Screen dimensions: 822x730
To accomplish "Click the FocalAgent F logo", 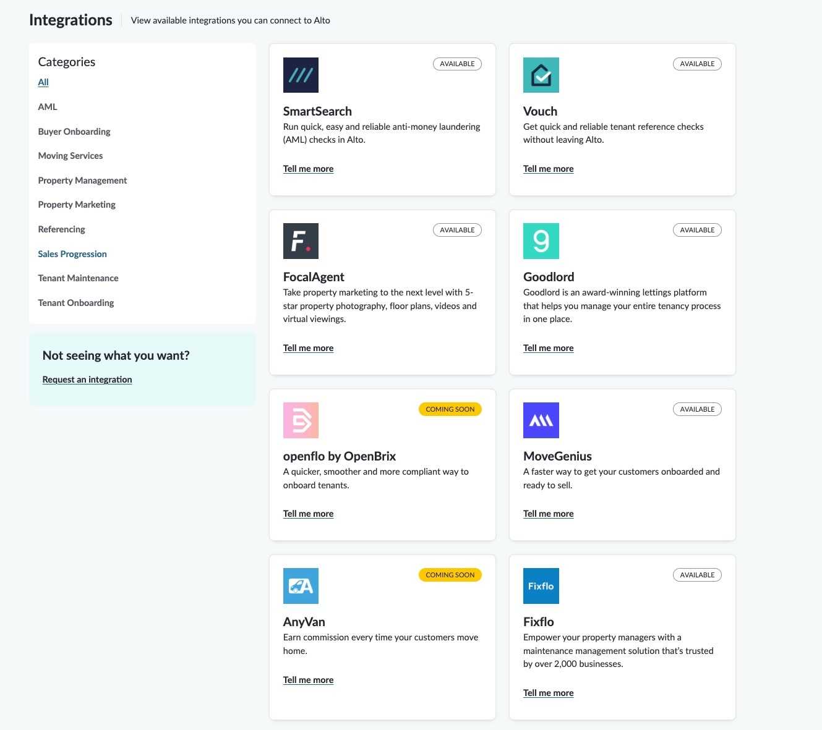I will click(x=301, y=241).
